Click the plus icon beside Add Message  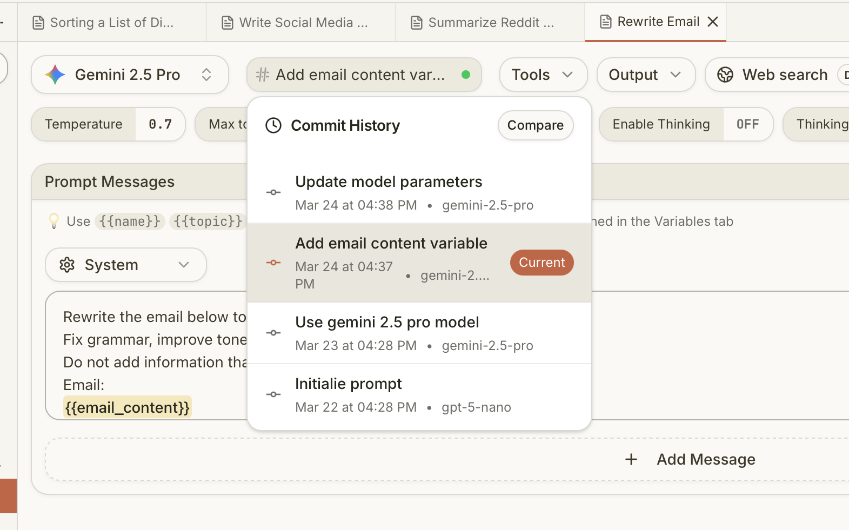click(631, 459)
